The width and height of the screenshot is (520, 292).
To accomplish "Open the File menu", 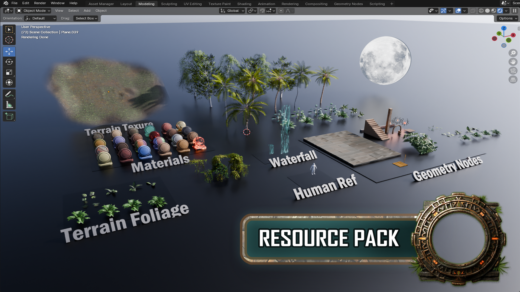I will point(14,3).
